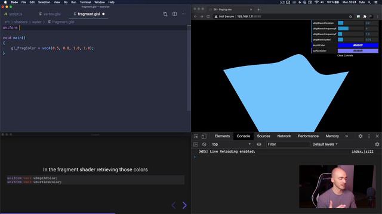Click the console Filter field
The height and width of the screenshot is (214, 382).
pyautogui.click(x=288, y=144)
